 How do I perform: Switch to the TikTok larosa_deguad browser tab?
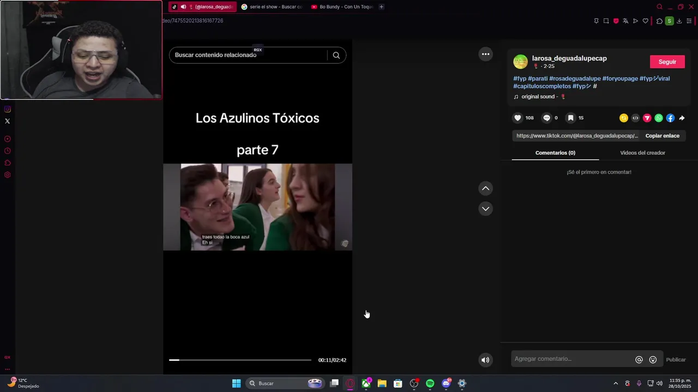click(202, 7)
